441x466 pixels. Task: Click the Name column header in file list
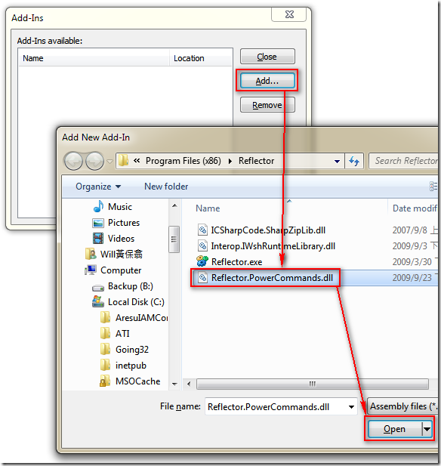click(x=208, y=208)
